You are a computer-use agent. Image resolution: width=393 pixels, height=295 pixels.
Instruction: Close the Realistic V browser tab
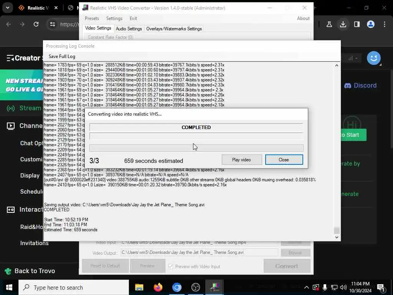56,8
